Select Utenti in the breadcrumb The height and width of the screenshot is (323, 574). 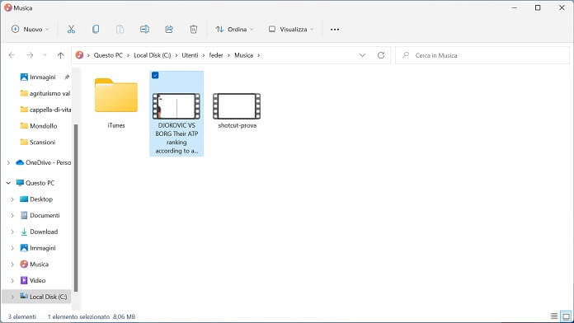pyautogui.click(x=190, y=55)
